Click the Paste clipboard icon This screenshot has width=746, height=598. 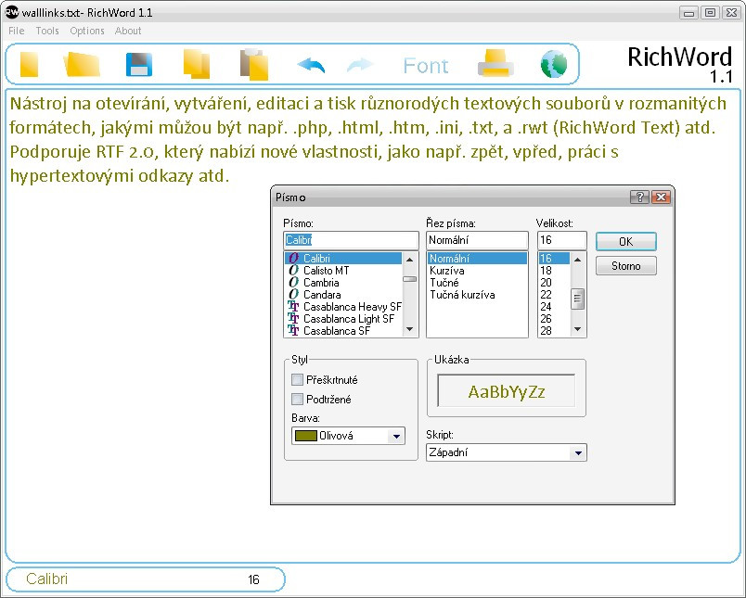click(x=254, y=64)
